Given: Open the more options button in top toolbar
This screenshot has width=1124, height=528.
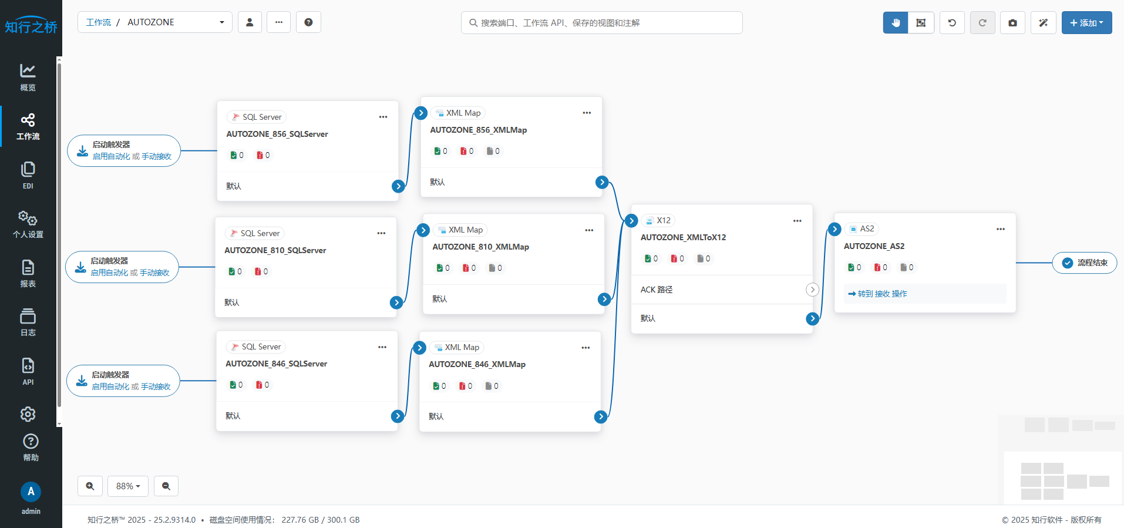Looking at the screenshot, I should coord(279,22).
